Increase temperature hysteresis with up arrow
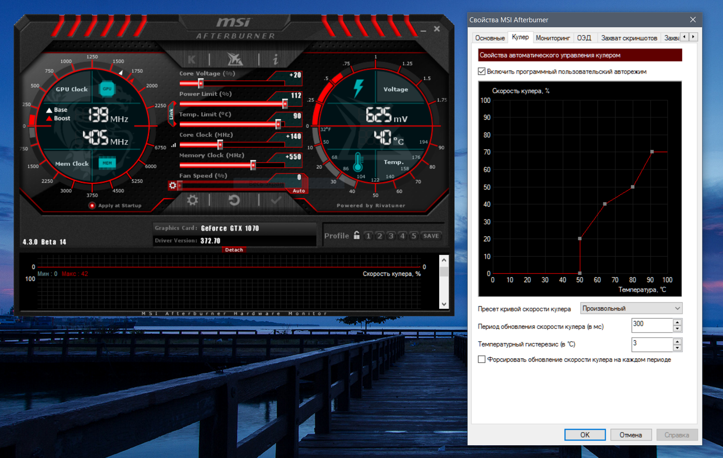The height and width of the screenshot is (458, 723). [x=677, y=341]
